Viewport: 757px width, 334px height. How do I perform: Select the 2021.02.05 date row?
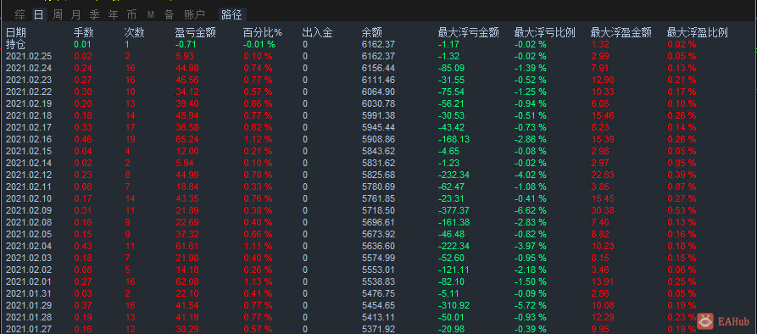28,234
